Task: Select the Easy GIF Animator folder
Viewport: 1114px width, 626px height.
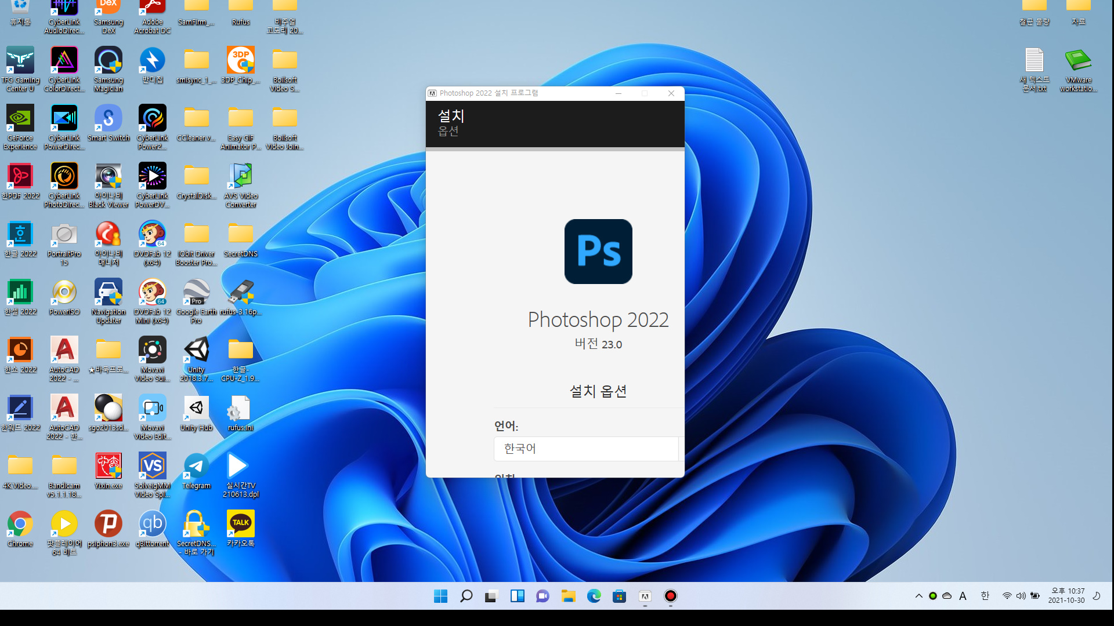Action: [x=241, y=127]
